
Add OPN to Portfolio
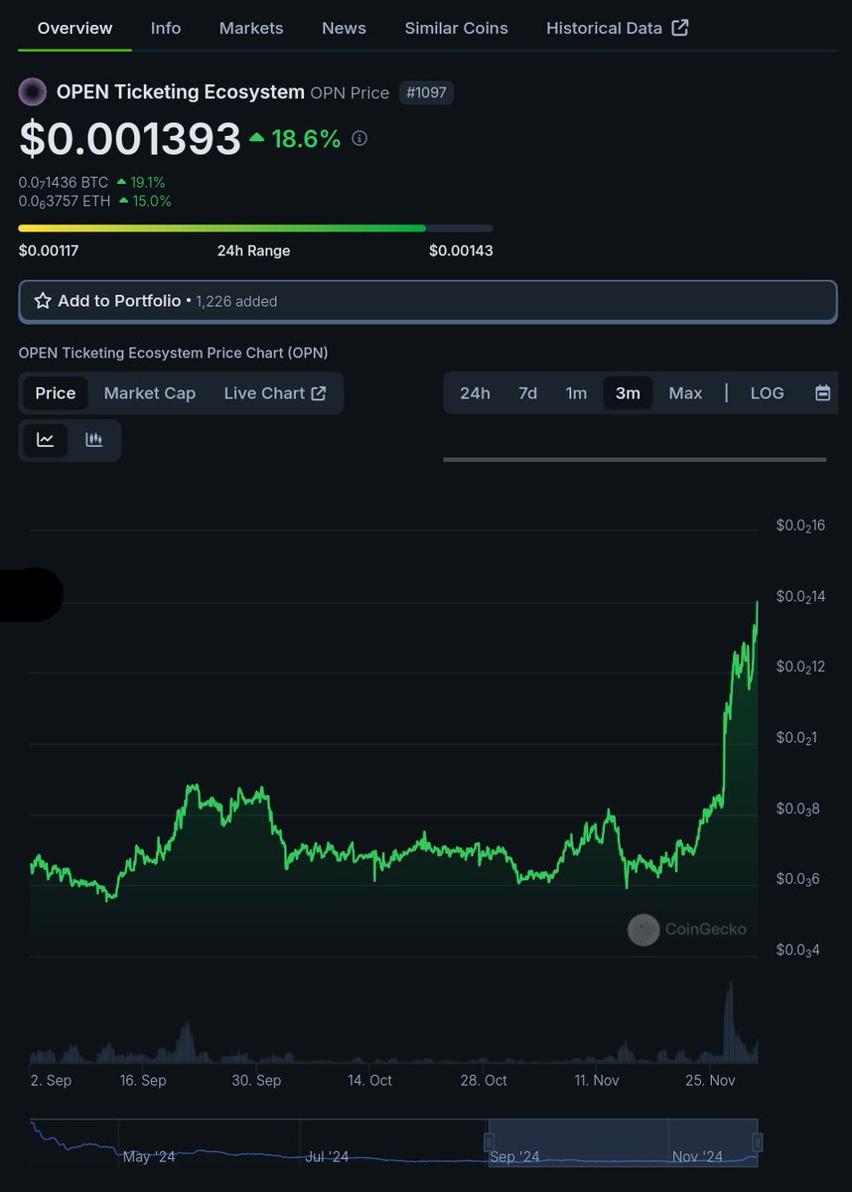[427, 301]
